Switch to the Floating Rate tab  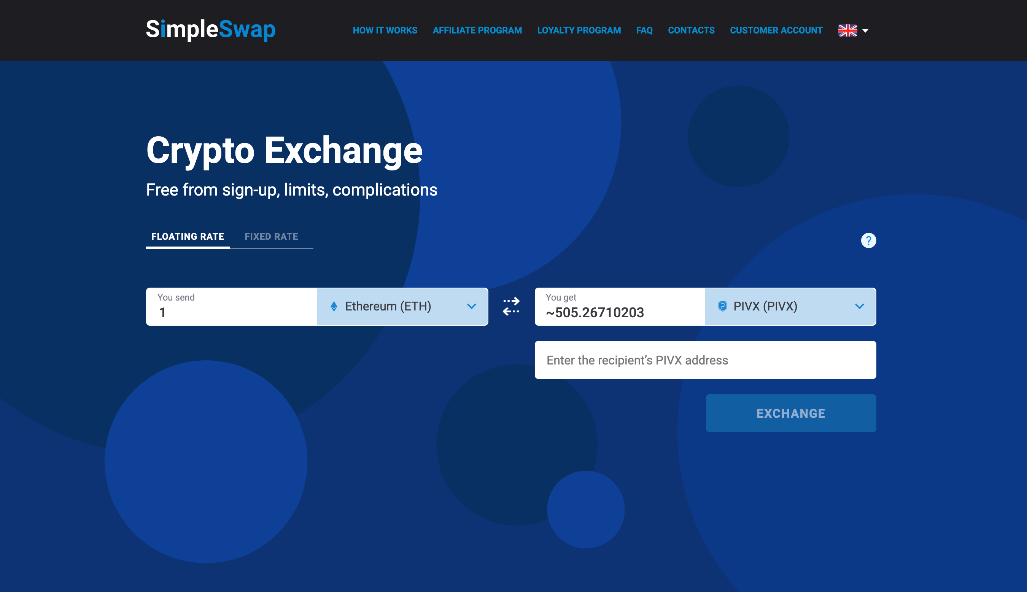pyautogui.click(x=188, y=237)
